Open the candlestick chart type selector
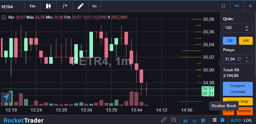The height and width of the screenshot is (124, 256). [48, 6]
